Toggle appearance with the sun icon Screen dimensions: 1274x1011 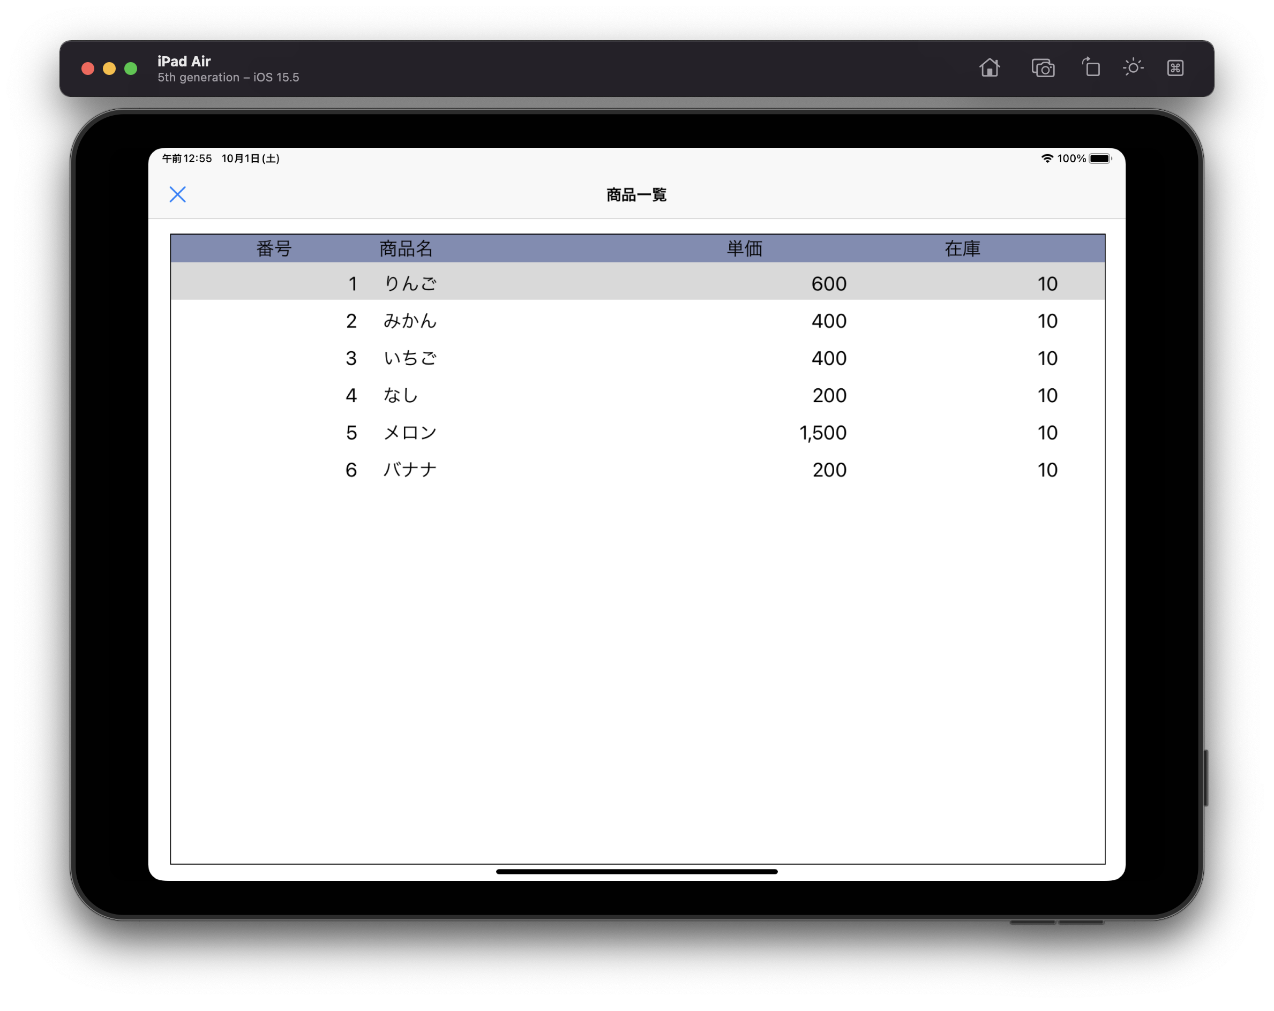[x=1133, y=68]
